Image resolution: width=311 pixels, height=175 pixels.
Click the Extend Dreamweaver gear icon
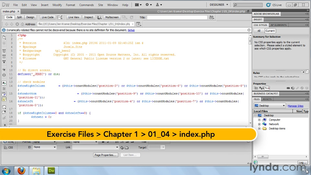tap(148, 5)
